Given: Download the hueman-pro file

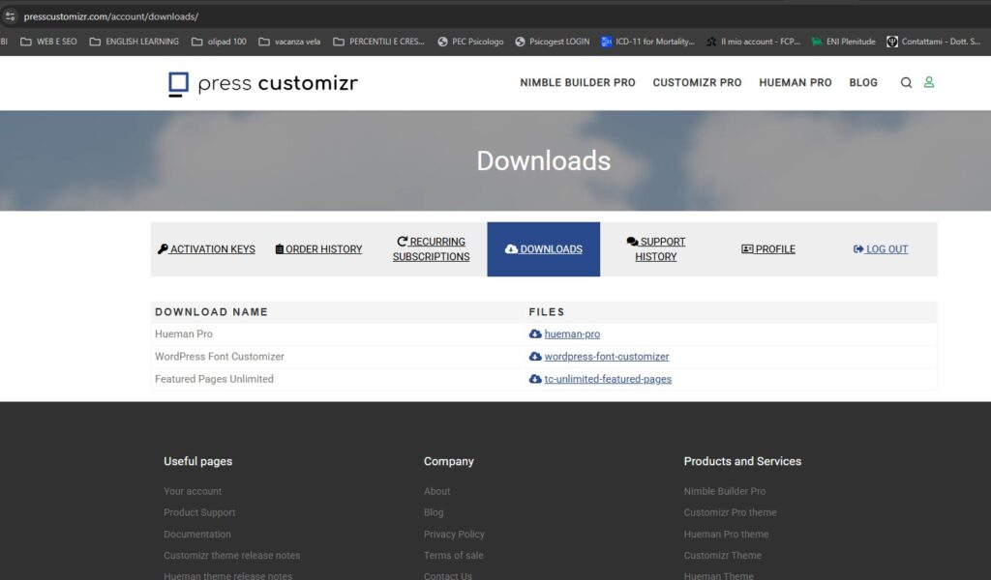Looking at the screenshot, I should (572, 333).
